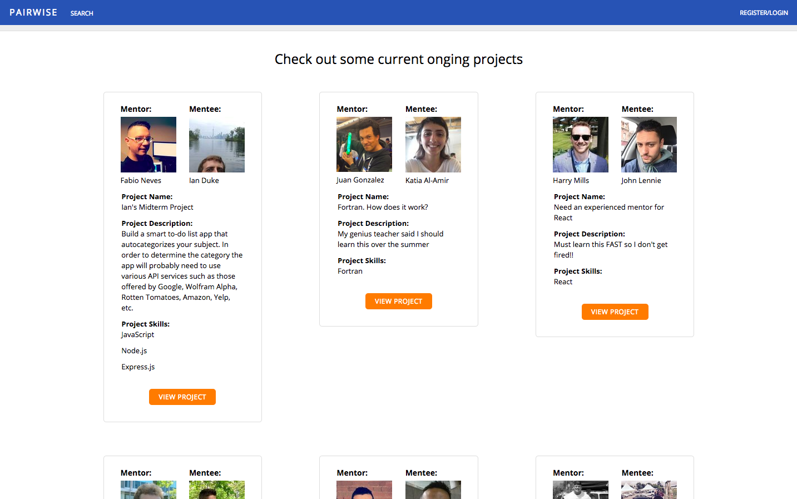Click the name 'Harry Mills'

point(571,180)
